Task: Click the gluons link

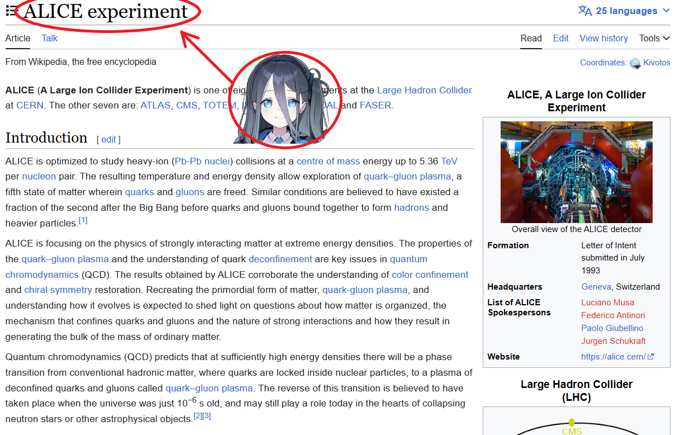Action: coord(190,192)
